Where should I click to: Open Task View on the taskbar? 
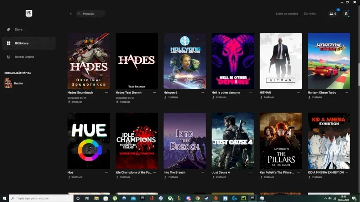(87, 198)
